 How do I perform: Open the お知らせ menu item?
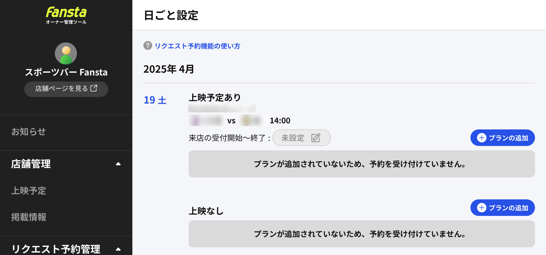29,132
